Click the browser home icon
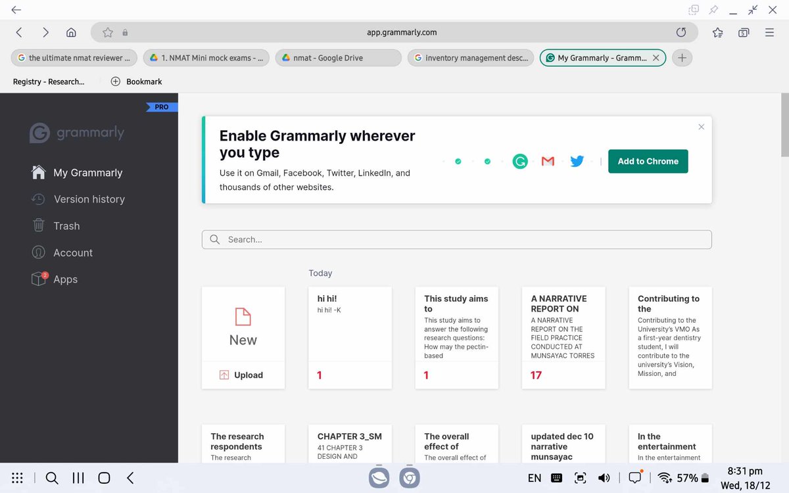Screen dimensions: 789x493 [71, 32]
